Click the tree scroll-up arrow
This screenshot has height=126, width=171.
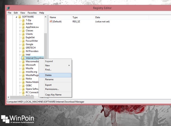[45, 17]
